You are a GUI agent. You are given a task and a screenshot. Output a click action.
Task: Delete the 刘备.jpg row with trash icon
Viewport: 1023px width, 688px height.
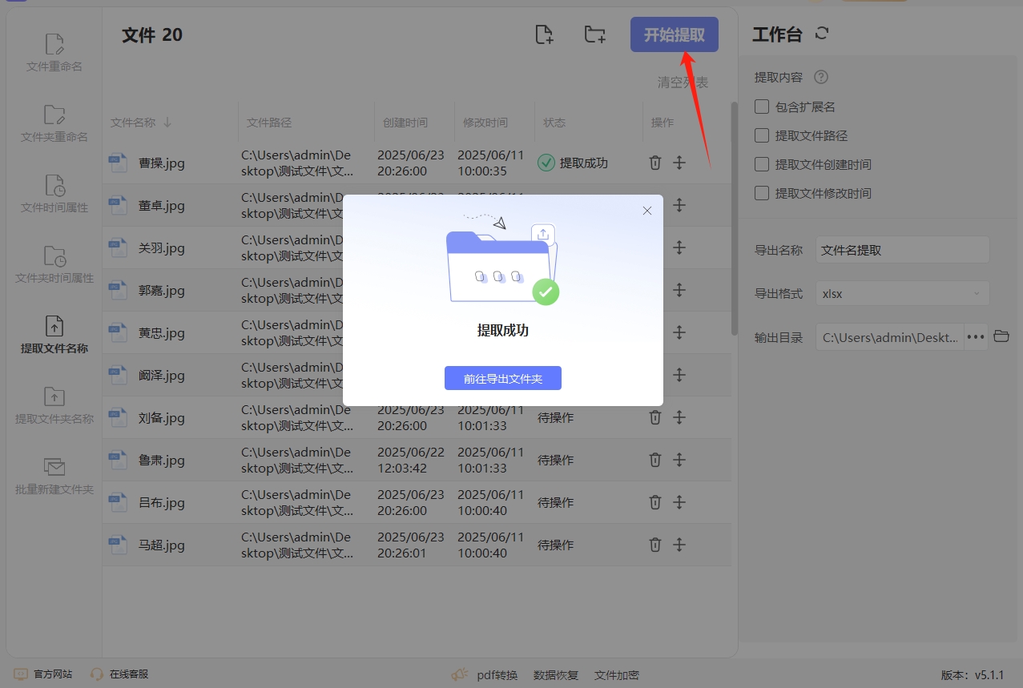[655, 417]
